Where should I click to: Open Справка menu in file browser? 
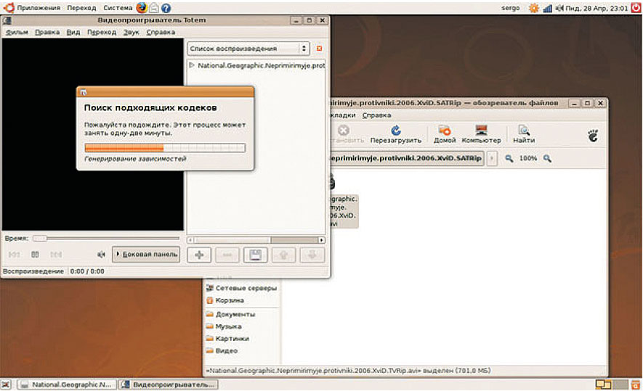(x=376, y=115)
